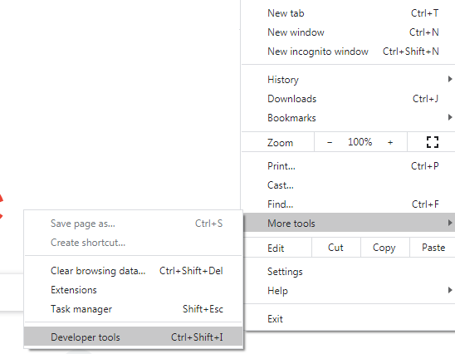
Task: Select Task manager in More tools
Action: [x=134, y=309]
